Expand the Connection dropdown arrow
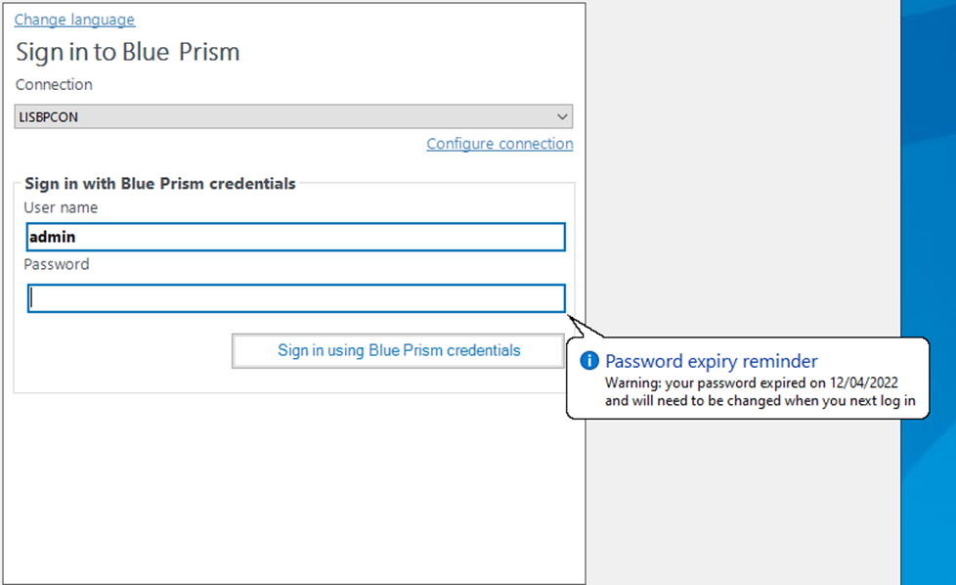 pyautogui.click(x=562, y=117)
